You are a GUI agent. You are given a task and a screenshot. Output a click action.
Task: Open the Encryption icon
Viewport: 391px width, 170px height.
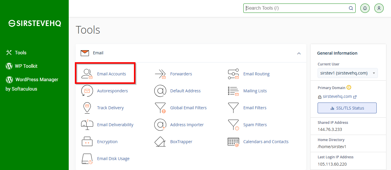pos(87,142)
